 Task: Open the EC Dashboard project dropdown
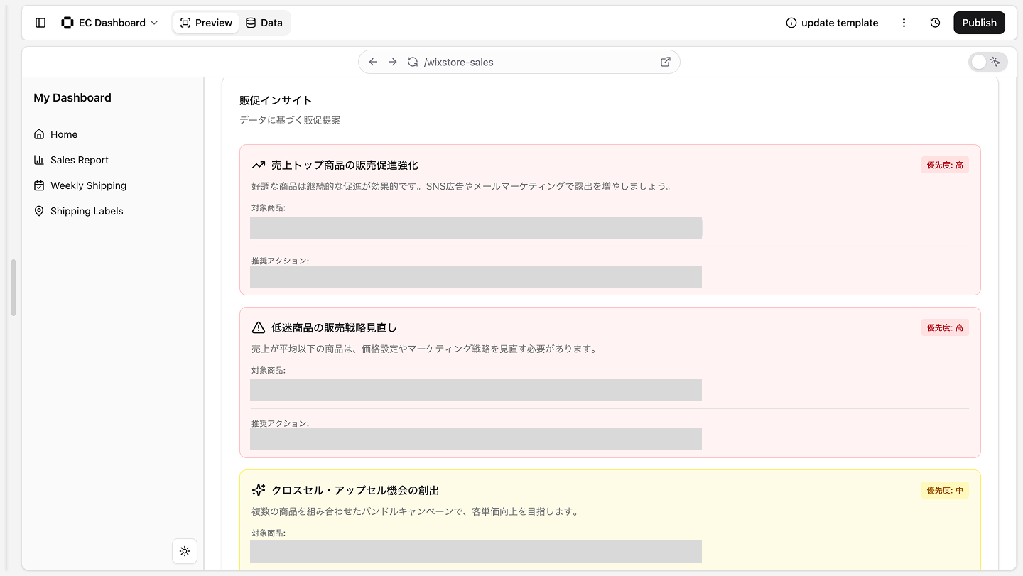(x=156, y=22)
